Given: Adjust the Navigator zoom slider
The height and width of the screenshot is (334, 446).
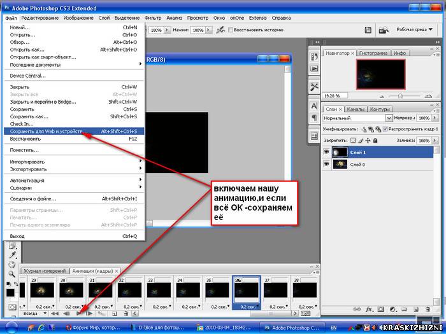Looking at the screenshot, I should [400, 96].
